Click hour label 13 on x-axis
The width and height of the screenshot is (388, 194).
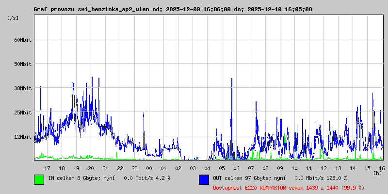pyautogui.click(x=338, y=168)
